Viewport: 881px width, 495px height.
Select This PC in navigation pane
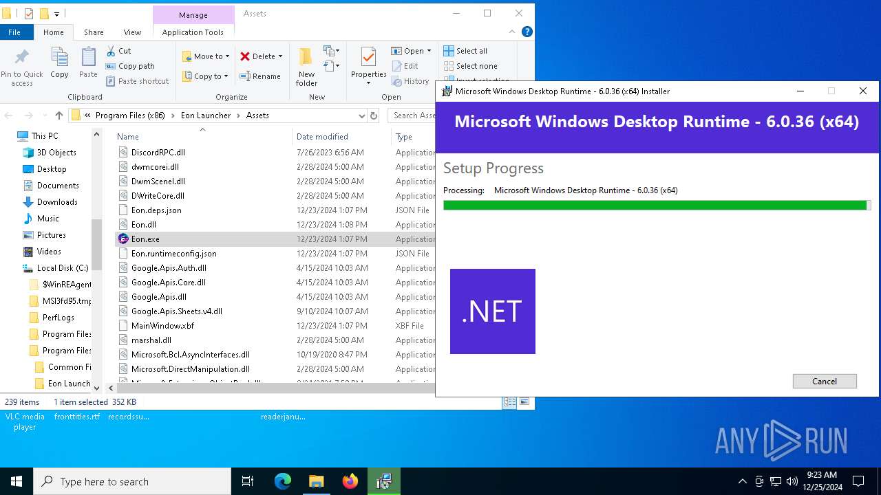click(x=45, y=136)
